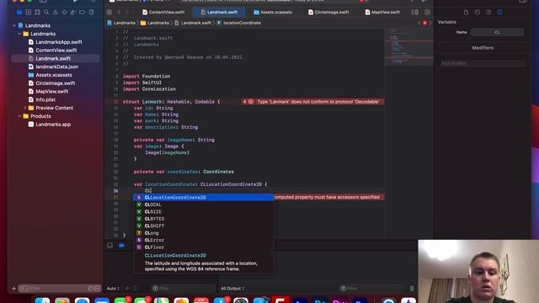Switch to Assets.xcassets tab
The width and height of the screenshot is (539, 303).
273,12
